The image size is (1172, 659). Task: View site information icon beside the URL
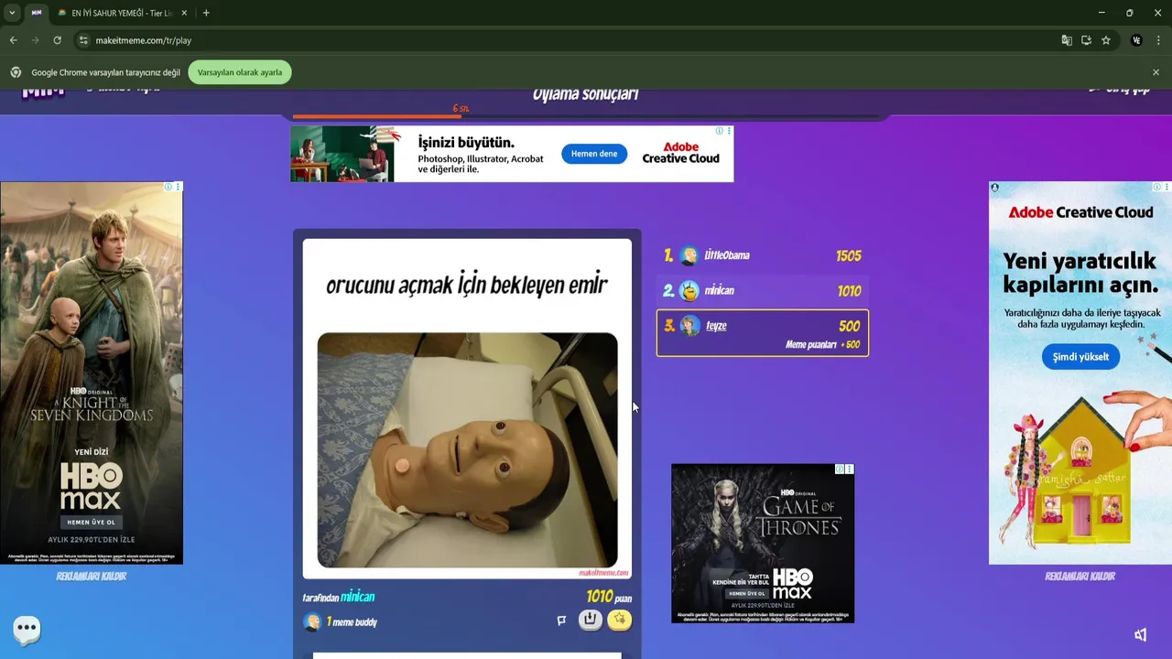coord(83,40)
